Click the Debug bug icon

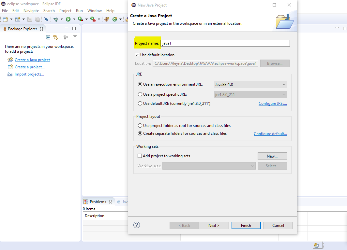[x=56, y=20]
